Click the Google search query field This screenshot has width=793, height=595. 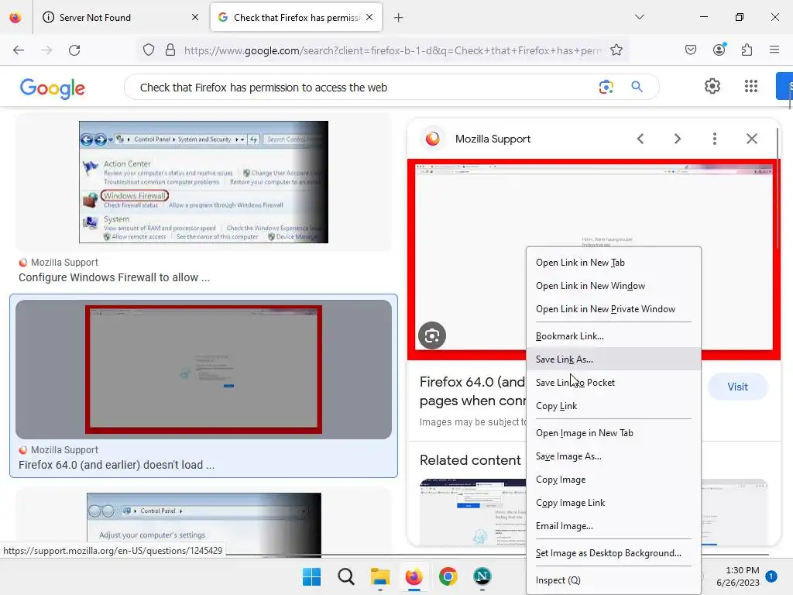[364, 88]
